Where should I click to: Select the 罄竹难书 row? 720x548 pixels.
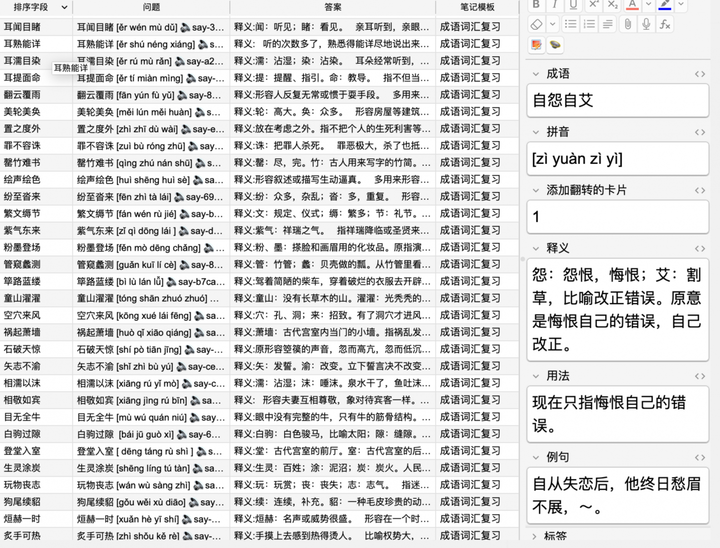pos(259,163)
